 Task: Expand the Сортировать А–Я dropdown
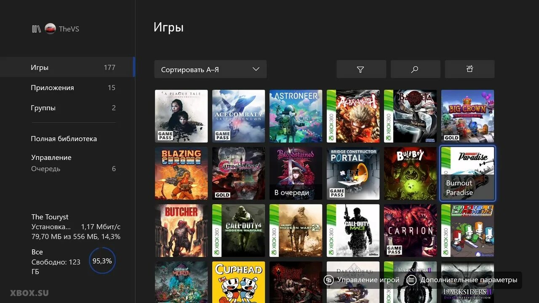pos(211,69)
